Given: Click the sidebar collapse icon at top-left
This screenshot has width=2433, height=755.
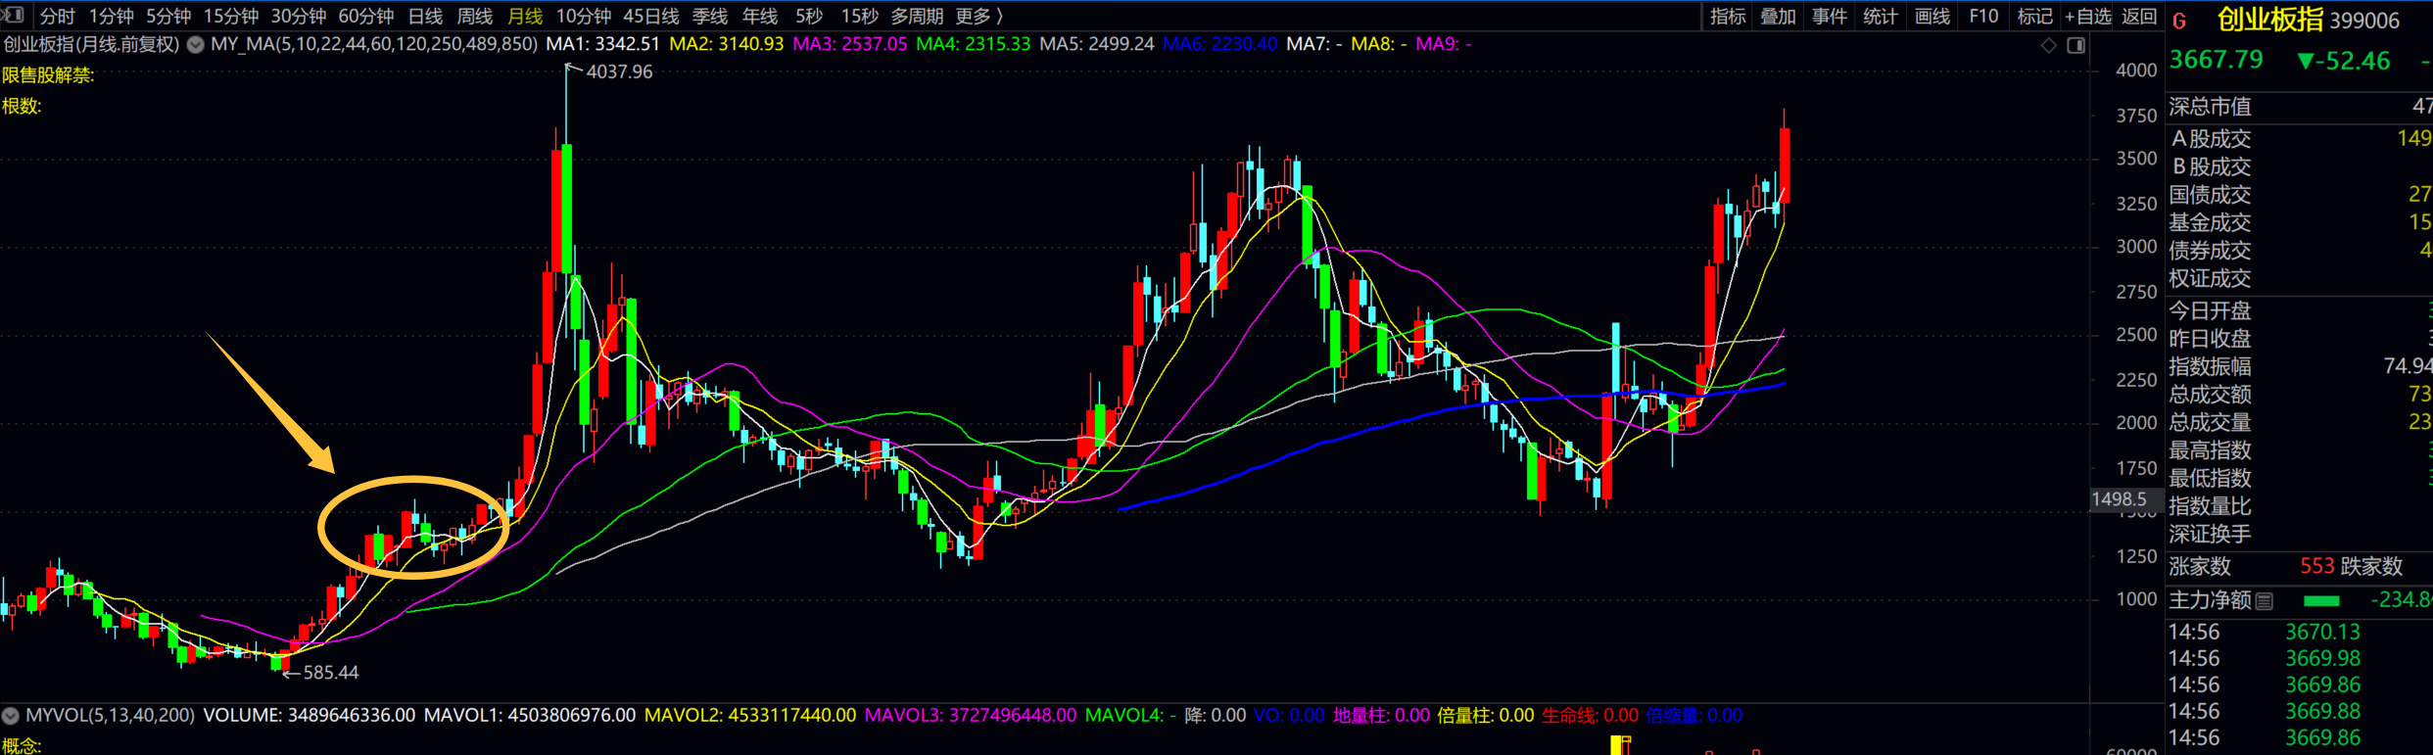Looking at the screenshot, I should pyautogui.click(x=13, y=16).
